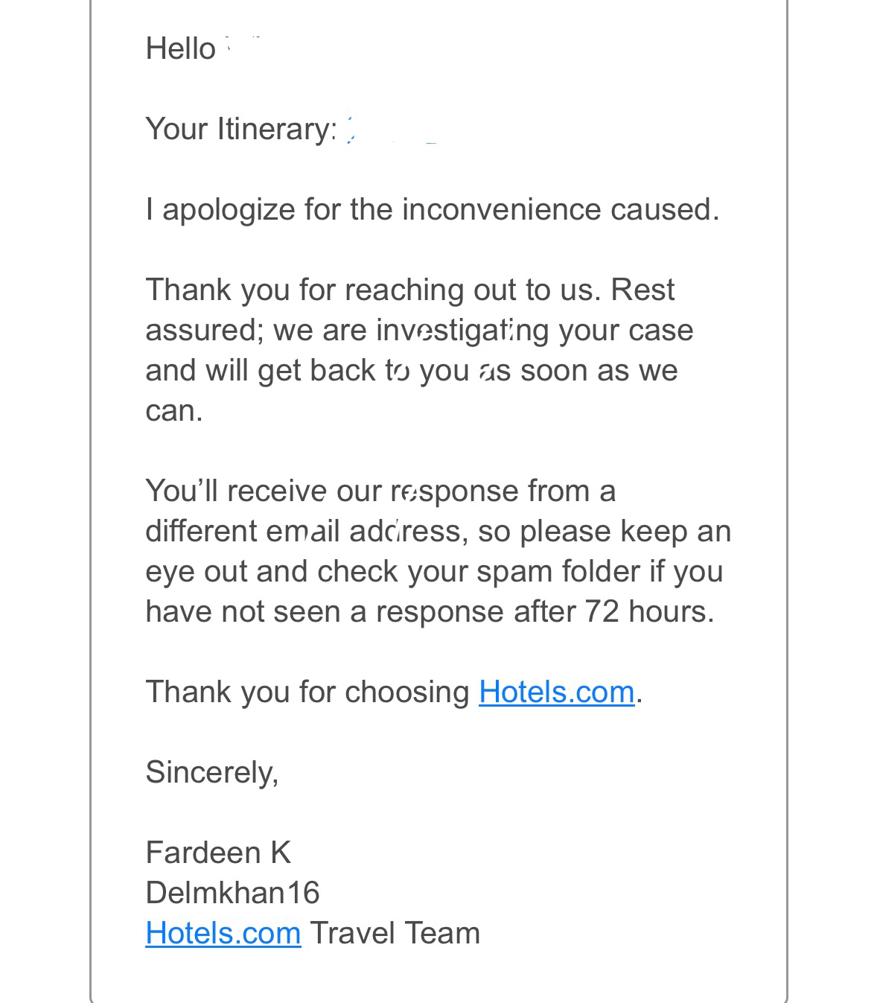The width and height of the screenshot is (877, 1003).
Task: Select the word 'investigating' in the email
Action: click(462, 330)
